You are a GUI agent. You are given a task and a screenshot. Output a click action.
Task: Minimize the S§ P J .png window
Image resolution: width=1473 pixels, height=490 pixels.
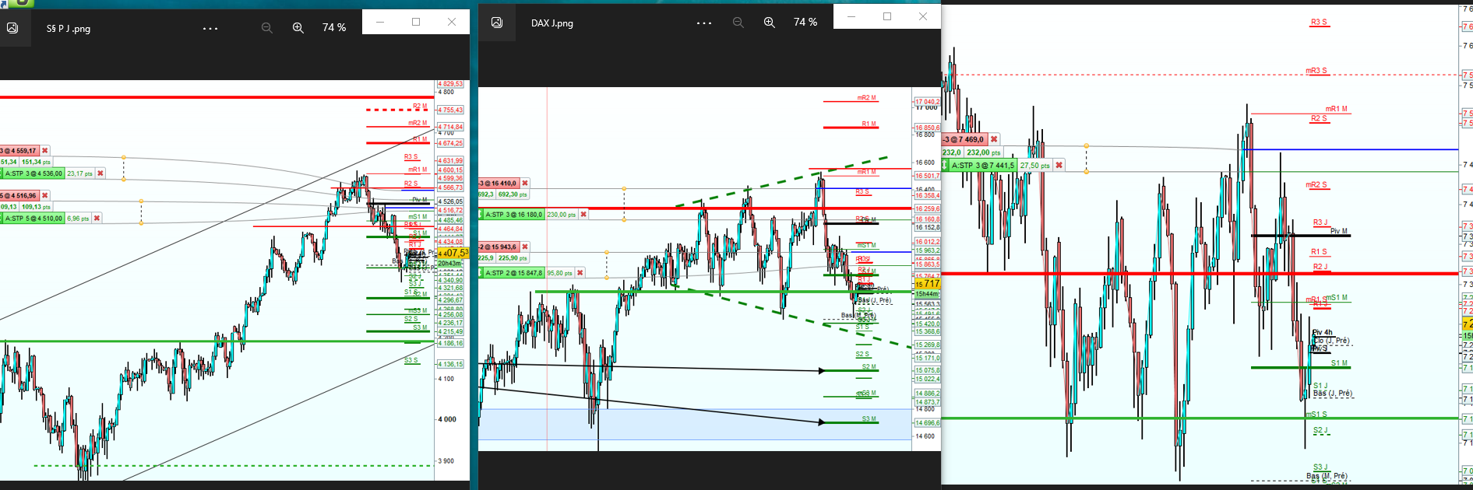pos(380,22)
